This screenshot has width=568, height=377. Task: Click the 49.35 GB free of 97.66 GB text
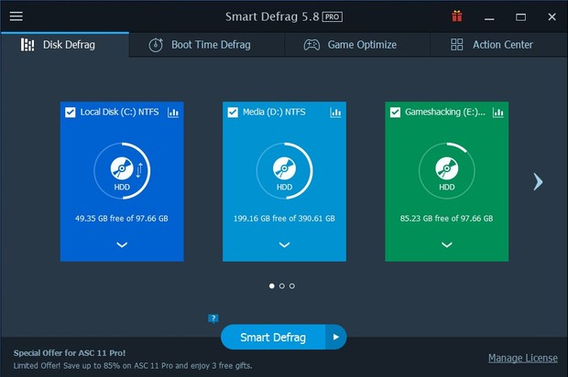coord(122,219)
